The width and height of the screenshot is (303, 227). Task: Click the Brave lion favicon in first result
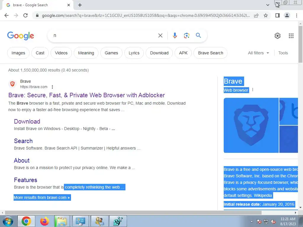(12, 84)
